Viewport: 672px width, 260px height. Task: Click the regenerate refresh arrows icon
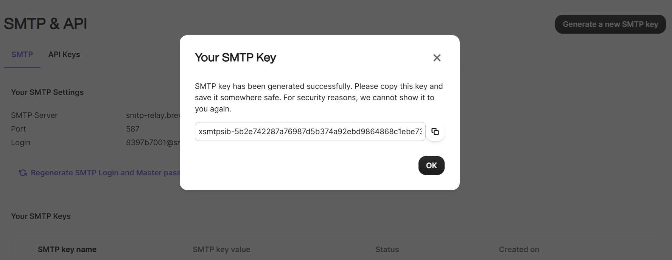23,173
